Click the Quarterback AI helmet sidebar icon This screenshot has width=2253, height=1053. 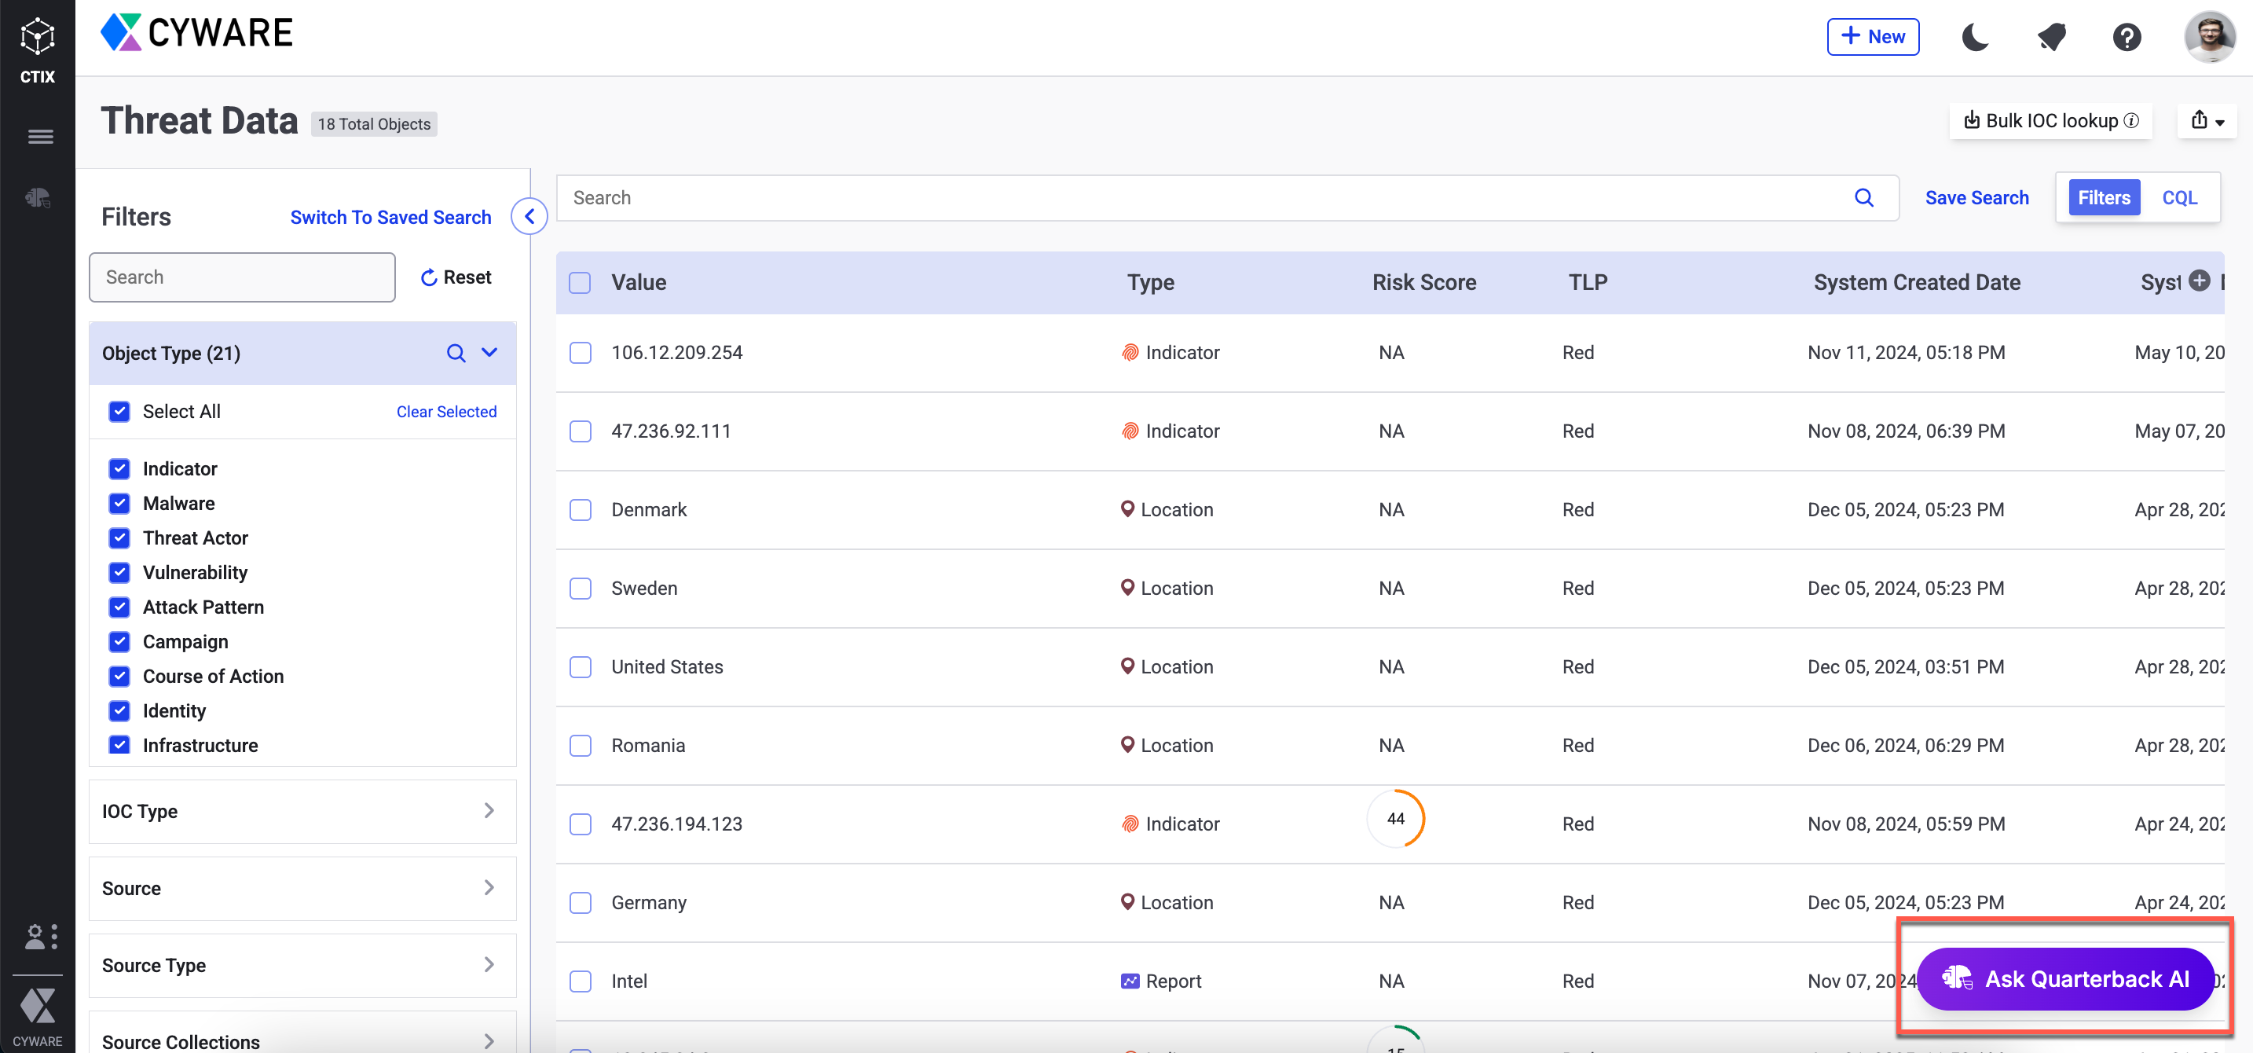coord(38,198)
